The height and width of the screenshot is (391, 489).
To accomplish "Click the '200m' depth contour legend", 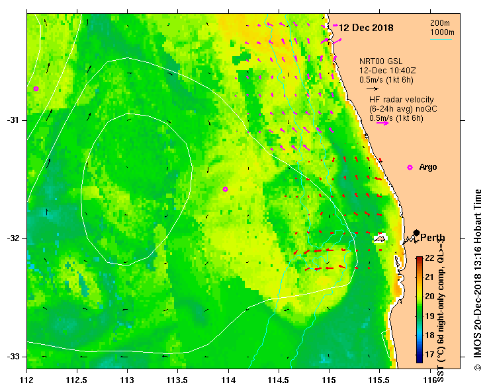I will [x=440, y=23].
